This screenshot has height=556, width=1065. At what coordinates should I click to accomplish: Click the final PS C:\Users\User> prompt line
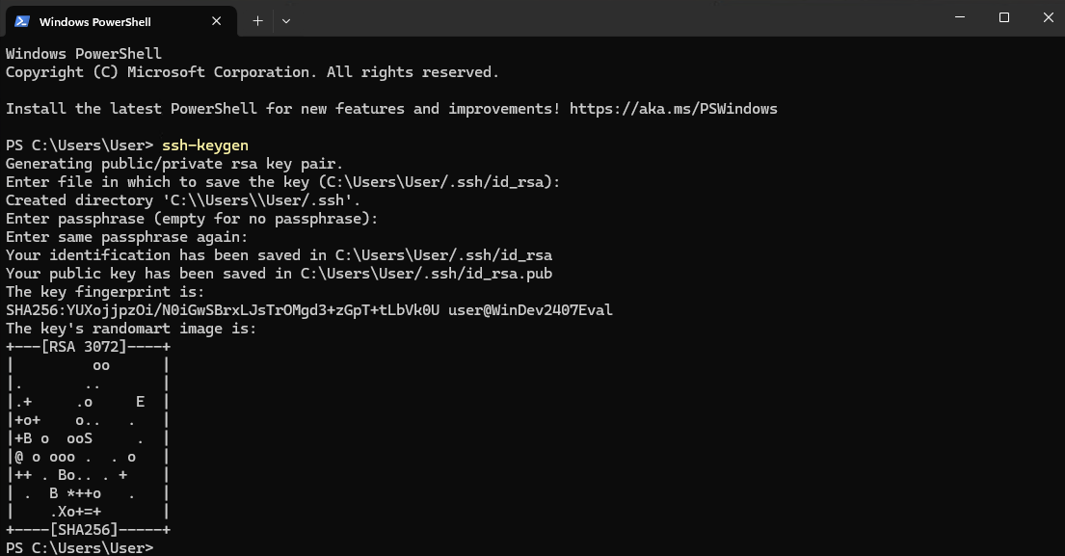79,548
